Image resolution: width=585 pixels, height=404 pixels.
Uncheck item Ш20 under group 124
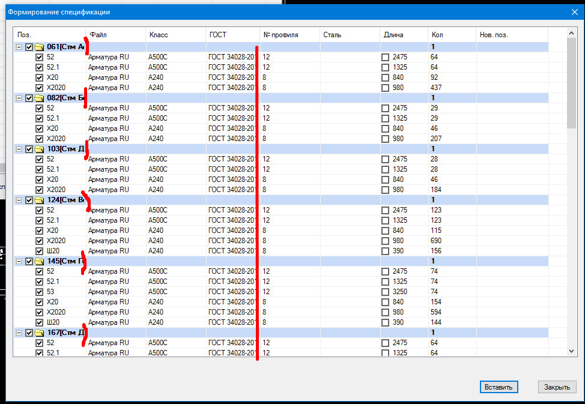pyautogui.click(x=40, y=251)
